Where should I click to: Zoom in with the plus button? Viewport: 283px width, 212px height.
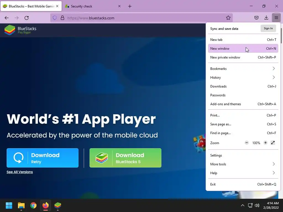point(265,143)
